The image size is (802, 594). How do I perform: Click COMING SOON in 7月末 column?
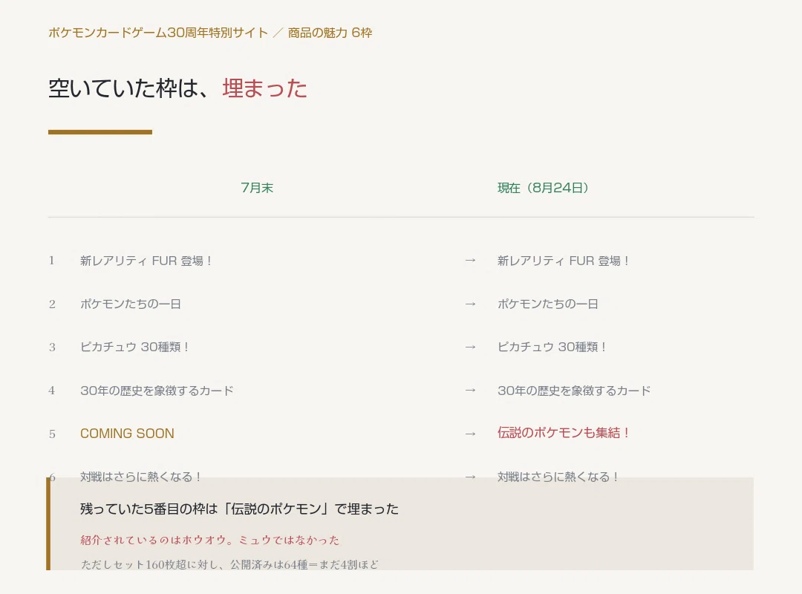click(128, 434)
